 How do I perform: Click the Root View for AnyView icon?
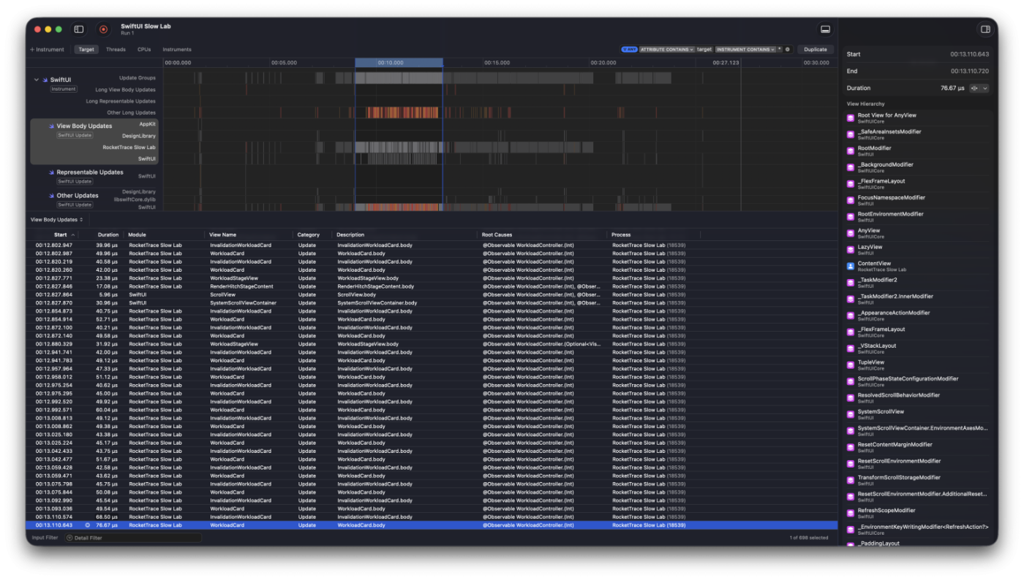[851, 118]
